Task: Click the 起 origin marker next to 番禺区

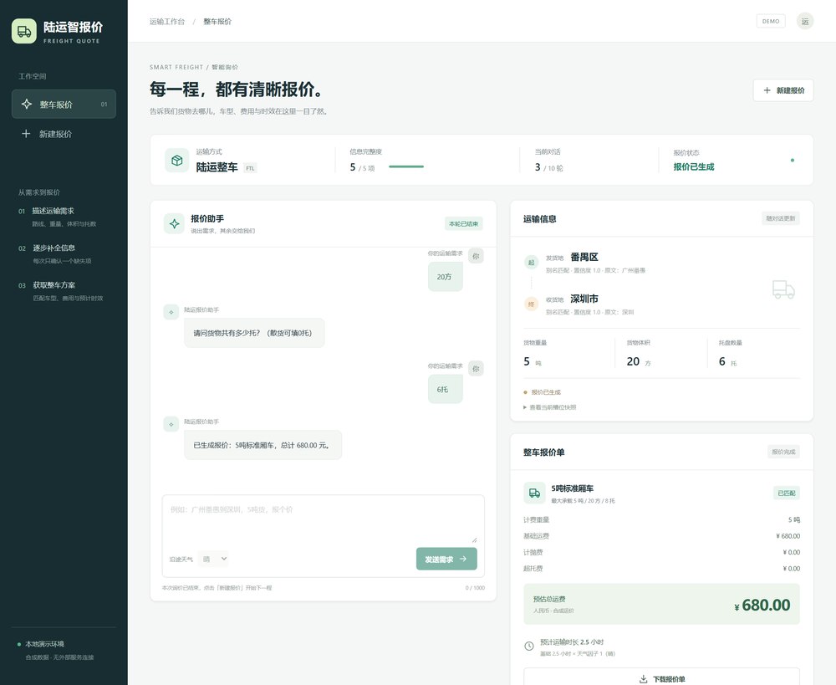Action: [531, 262]
